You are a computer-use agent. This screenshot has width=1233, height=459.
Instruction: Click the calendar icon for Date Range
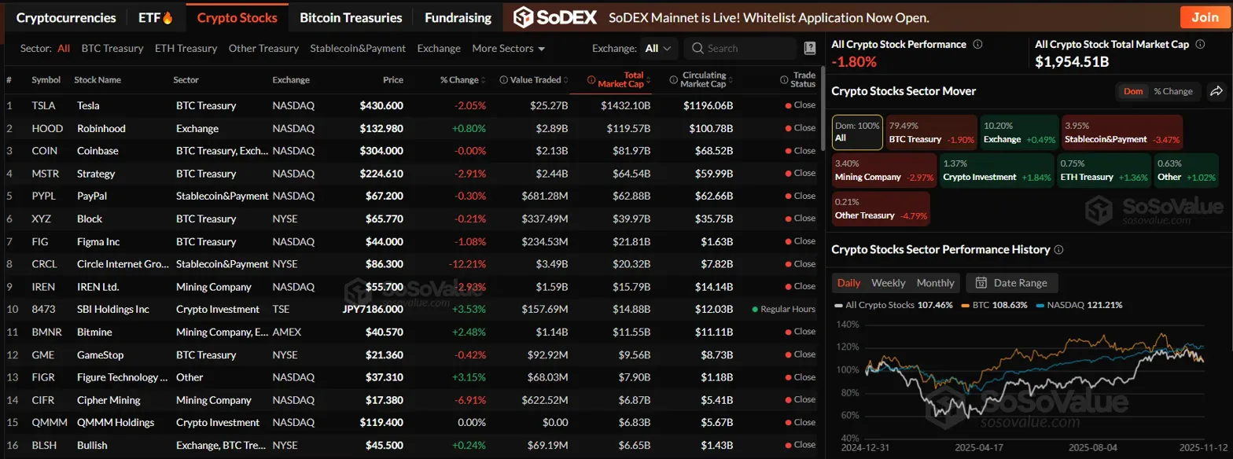tap(981, 283)
